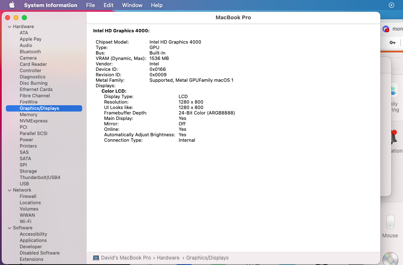The height and width of the screenshot is (265, 403).
Task: Click the Connection Type value Internal
Action: [187, 140]
